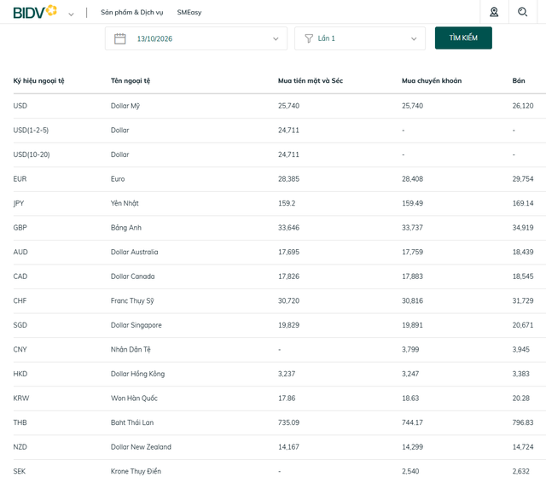Open Sản phẩm & Dịch vụ menu
Image resolution: width=546 pixels, height=477 pixels.
pos(132,13)
